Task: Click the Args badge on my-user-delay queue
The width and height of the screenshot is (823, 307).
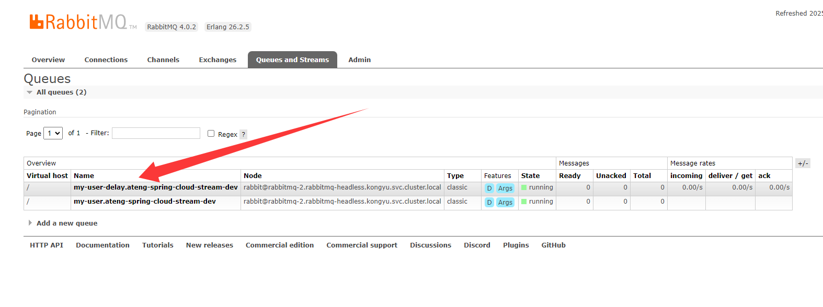Action: [505, 188]
